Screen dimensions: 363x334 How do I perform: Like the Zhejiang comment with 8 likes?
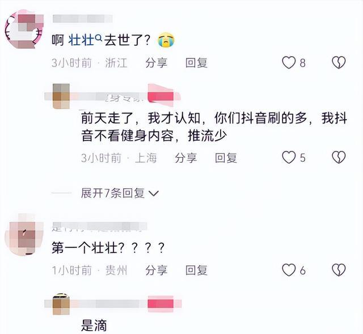[289, 62]
